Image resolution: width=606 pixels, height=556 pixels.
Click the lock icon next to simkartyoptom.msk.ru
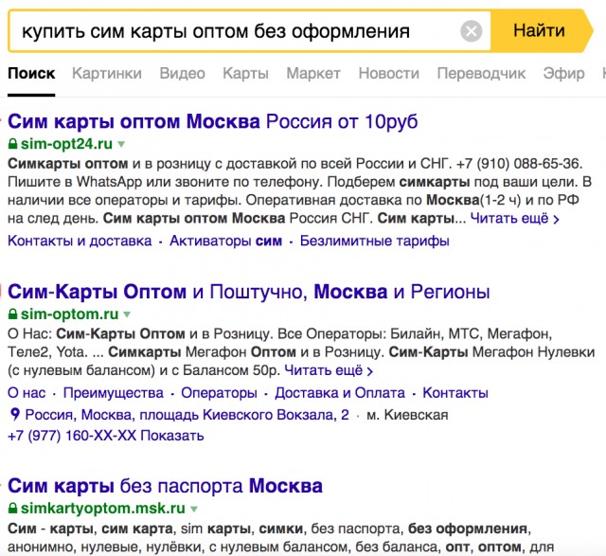(12, 508)
